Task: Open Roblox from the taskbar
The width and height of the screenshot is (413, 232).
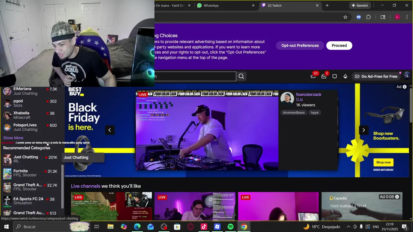Action: [217, 227]
